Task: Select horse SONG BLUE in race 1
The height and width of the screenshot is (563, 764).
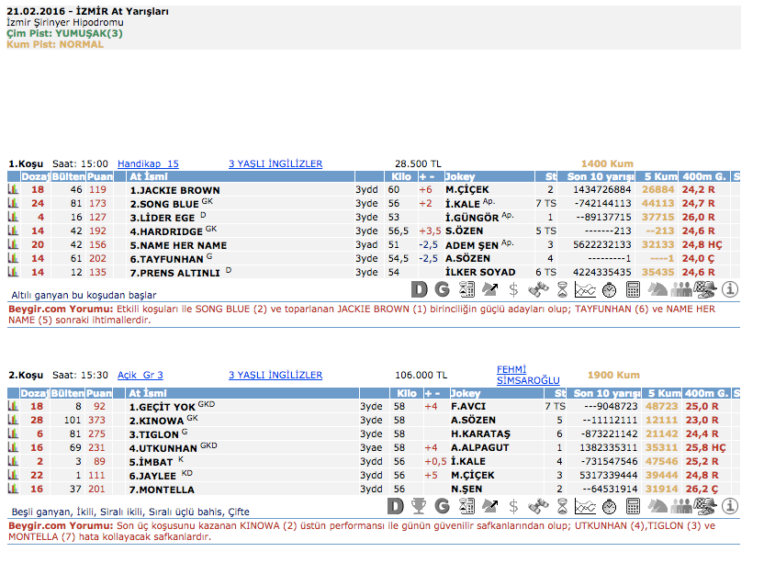Action: 163,204
